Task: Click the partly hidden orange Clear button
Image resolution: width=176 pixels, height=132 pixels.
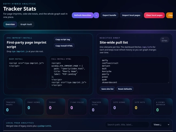Action: pos(169,15)
